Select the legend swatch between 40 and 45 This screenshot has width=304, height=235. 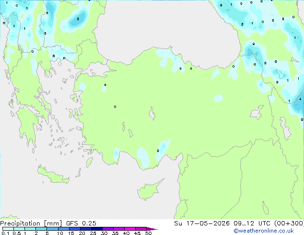tap(130, 229)
